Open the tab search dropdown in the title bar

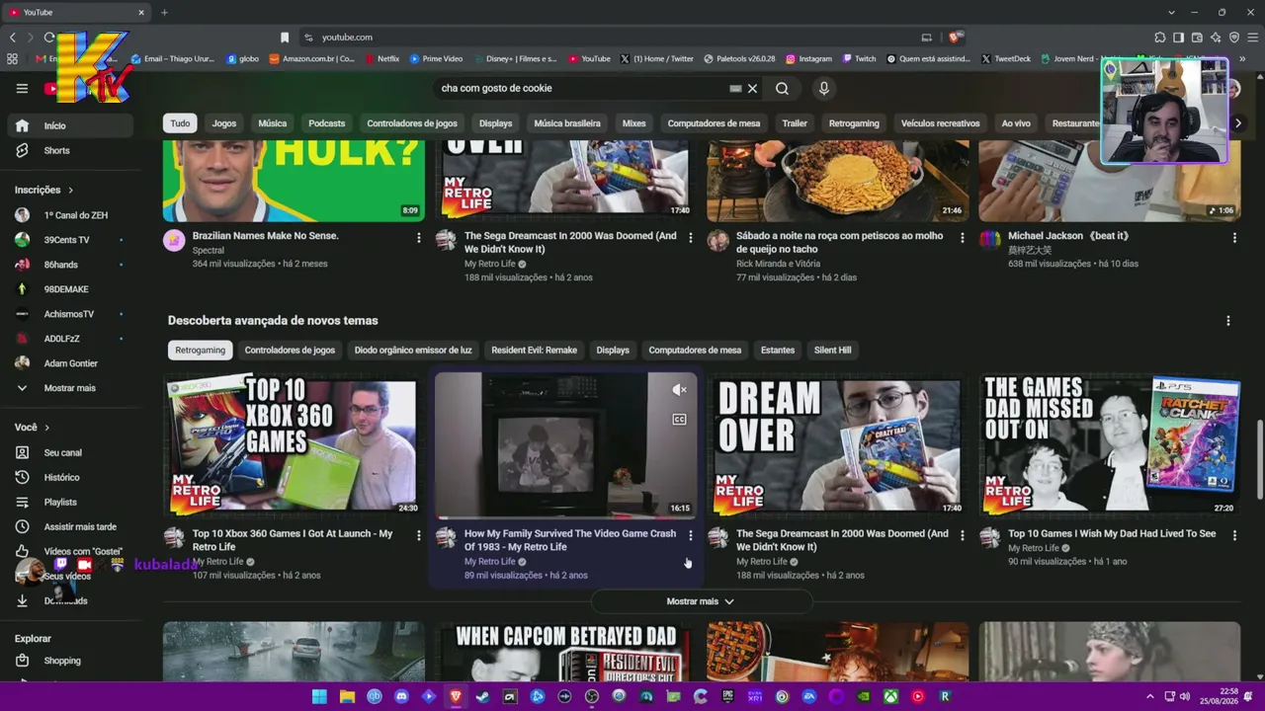[1171, 12]
